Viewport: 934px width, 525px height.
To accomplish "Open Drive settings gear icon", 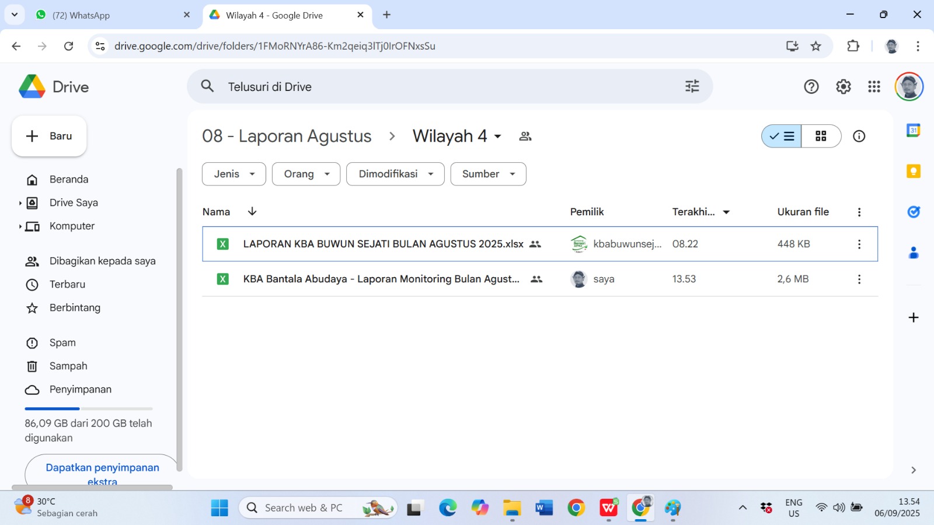I will [x=843, y=87].
